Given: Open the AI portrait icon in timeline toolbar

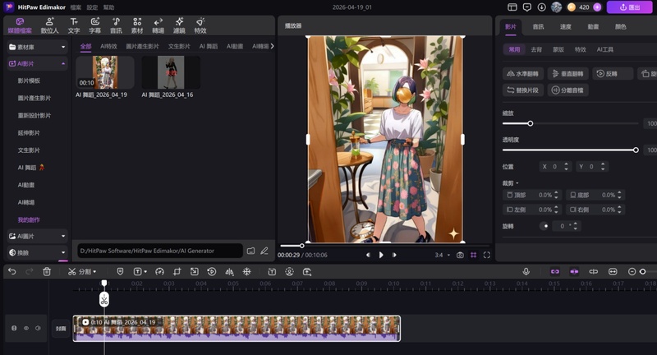Looking at the screenshot, I should click(x=289, y=272).
